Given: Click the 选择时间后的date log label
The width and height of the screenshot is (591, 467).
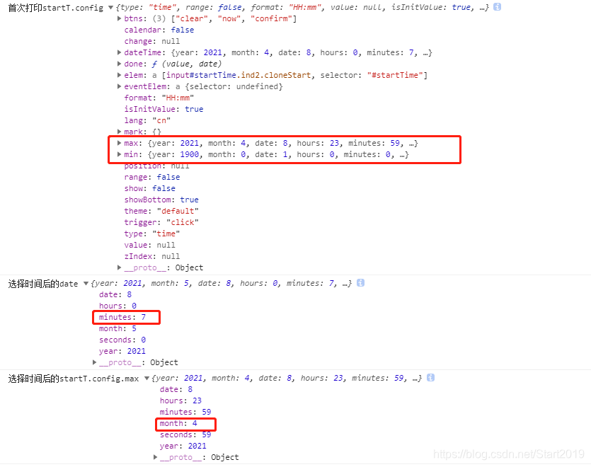Looking at the screenshot, I should (43, 284).
